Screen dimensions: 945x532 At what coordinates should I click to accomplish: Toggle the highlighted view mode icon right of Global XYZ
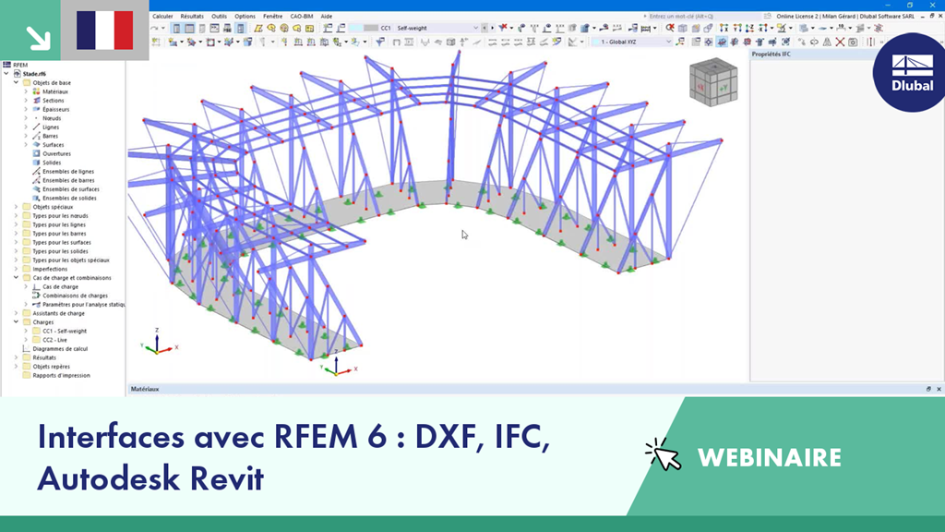pyautogui.click(x=722, y=42)
